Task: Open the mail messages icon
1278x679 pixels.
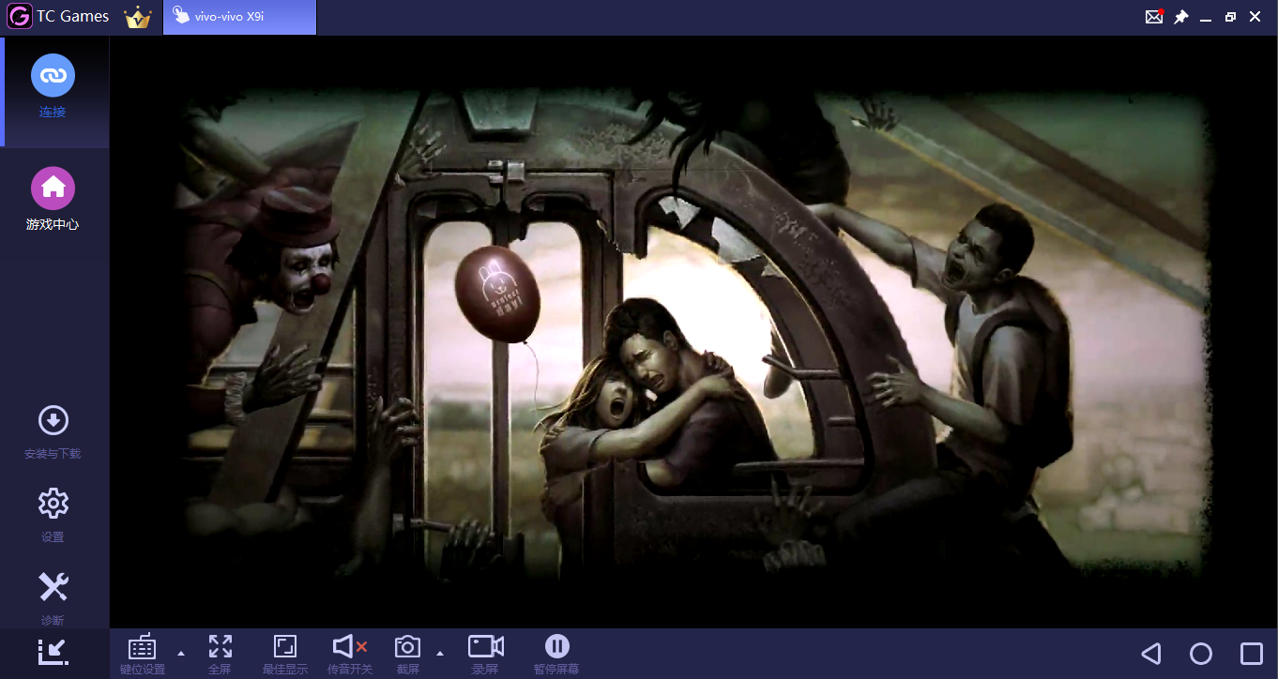Action: 1154,17
